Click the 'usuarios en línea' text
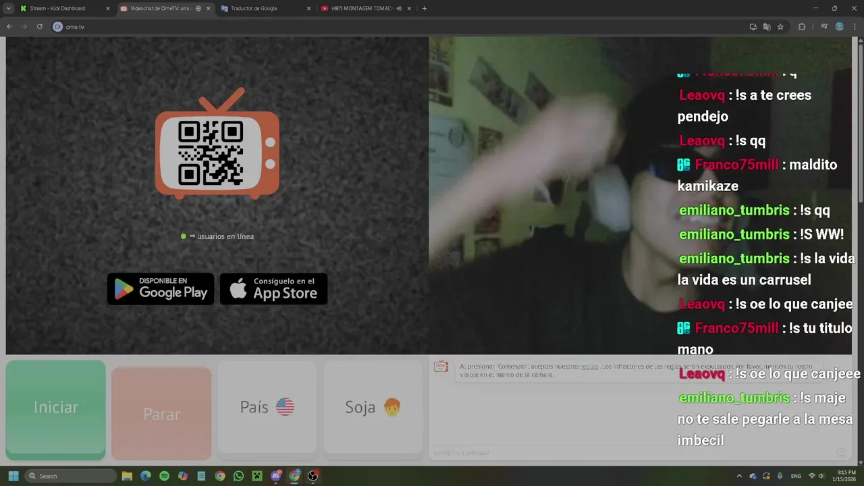This screenshot has height=486, width=864. [x=225, y=236]
